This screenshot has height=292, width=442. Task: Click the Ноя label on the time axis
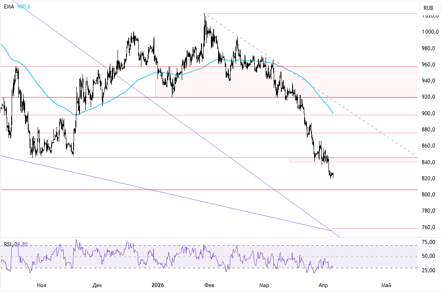[41, 284]
